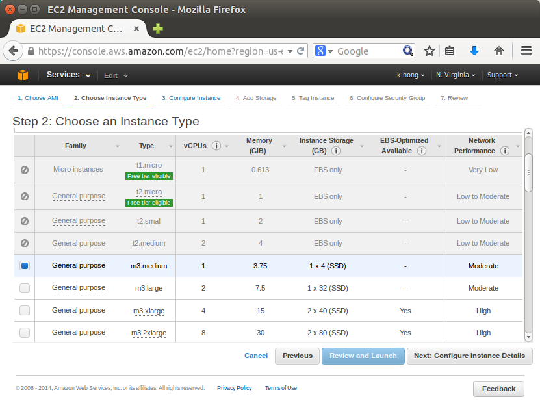Image resolution: width=540 pixels, height=401 pixels.
Task: Open the Privacy Policy link
Action: 234,388
